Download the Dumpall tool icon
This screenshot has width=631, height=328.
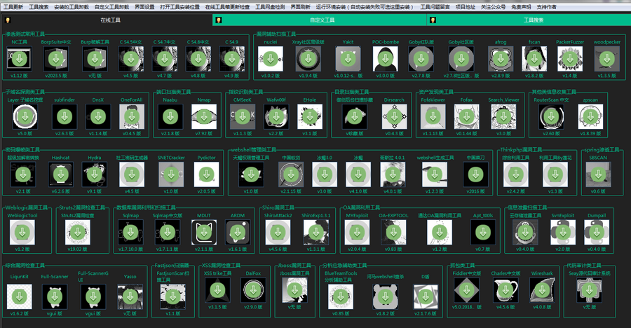coord(597,232)
